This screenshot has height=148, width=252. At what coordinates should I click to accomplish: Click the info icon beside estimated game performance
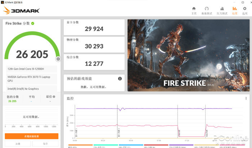[x=120, y=79]
